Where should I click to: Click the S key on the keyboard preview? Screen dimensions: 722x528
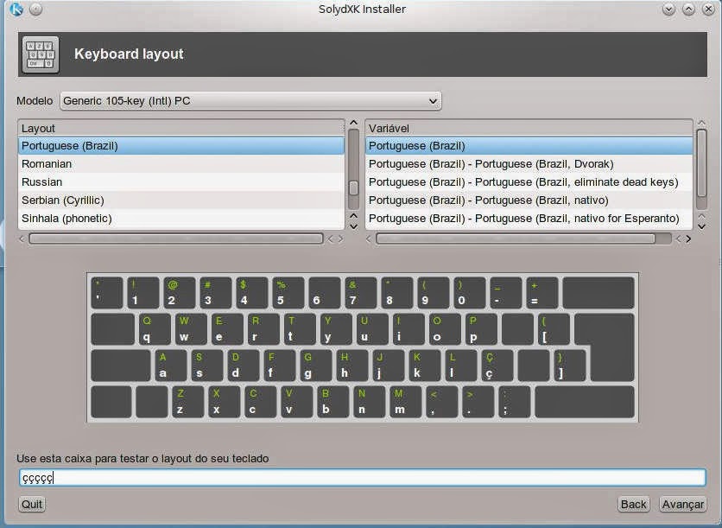coord(207,366)
